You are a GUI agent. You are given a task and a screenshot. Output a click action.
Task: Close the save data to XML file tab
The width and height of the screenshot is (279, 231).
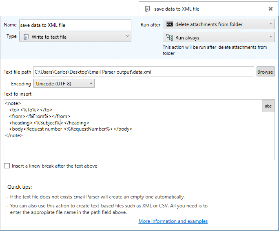[270, 9]
